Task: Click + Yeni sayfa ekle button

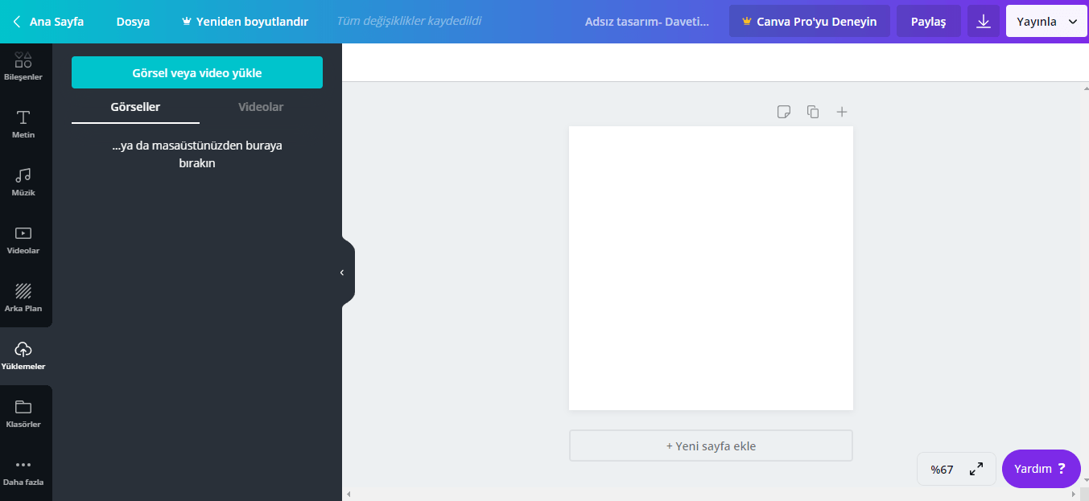Action: [x=711, y=446]
